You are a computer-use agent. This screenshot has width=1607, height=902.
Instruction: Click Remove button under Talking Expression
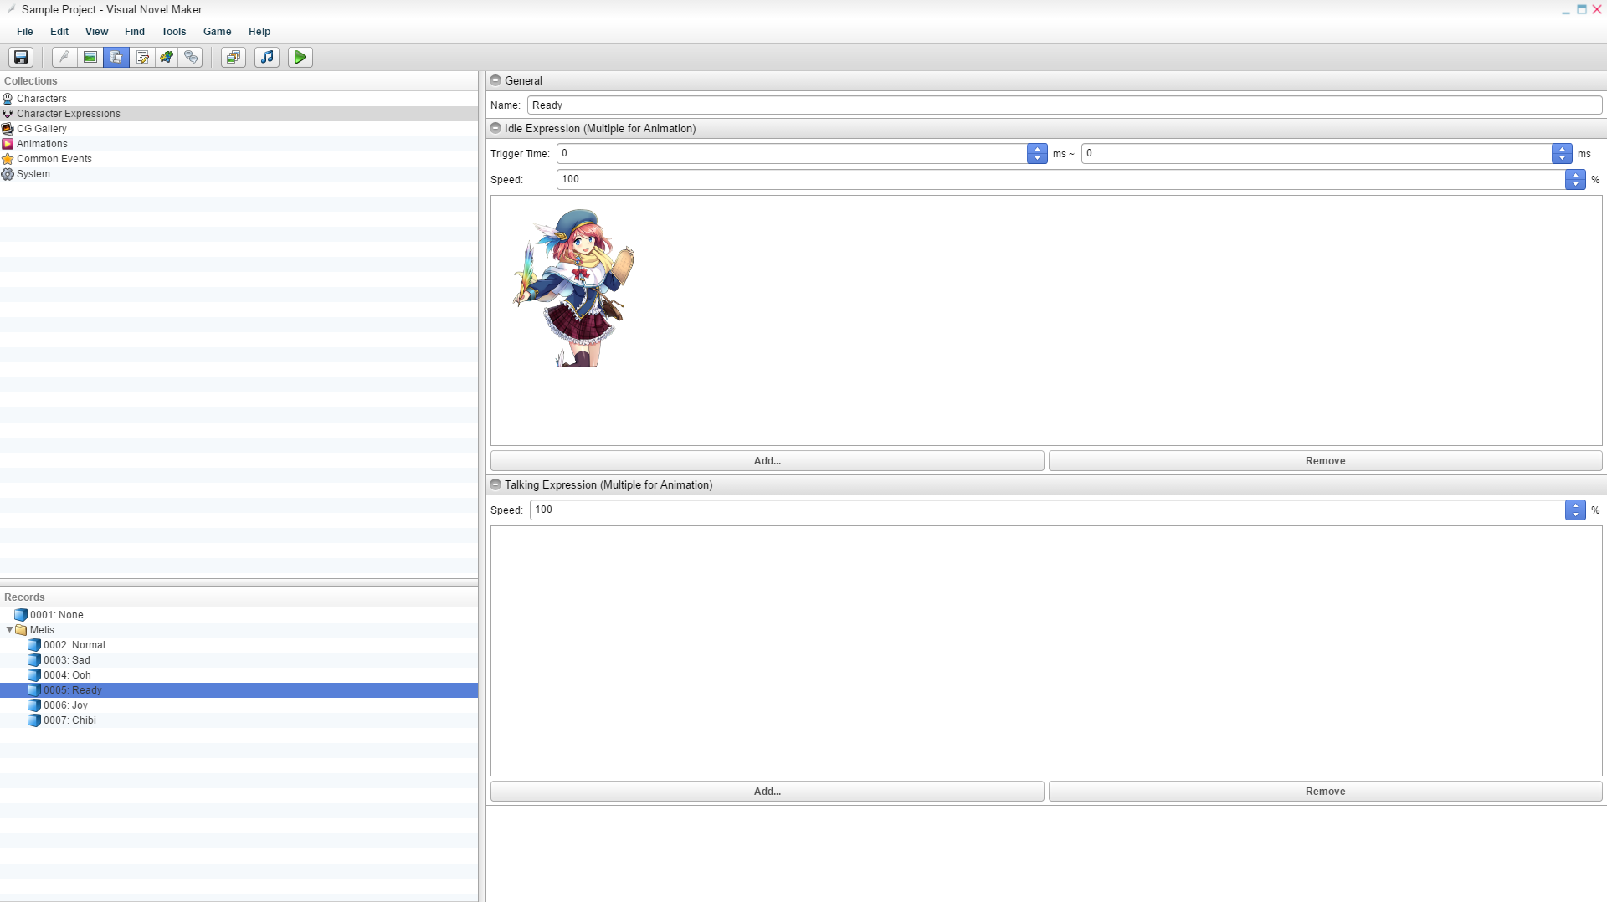pos(1325,792)
